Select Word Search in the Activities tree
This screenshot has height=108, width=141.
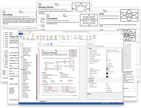pos(25,96)
